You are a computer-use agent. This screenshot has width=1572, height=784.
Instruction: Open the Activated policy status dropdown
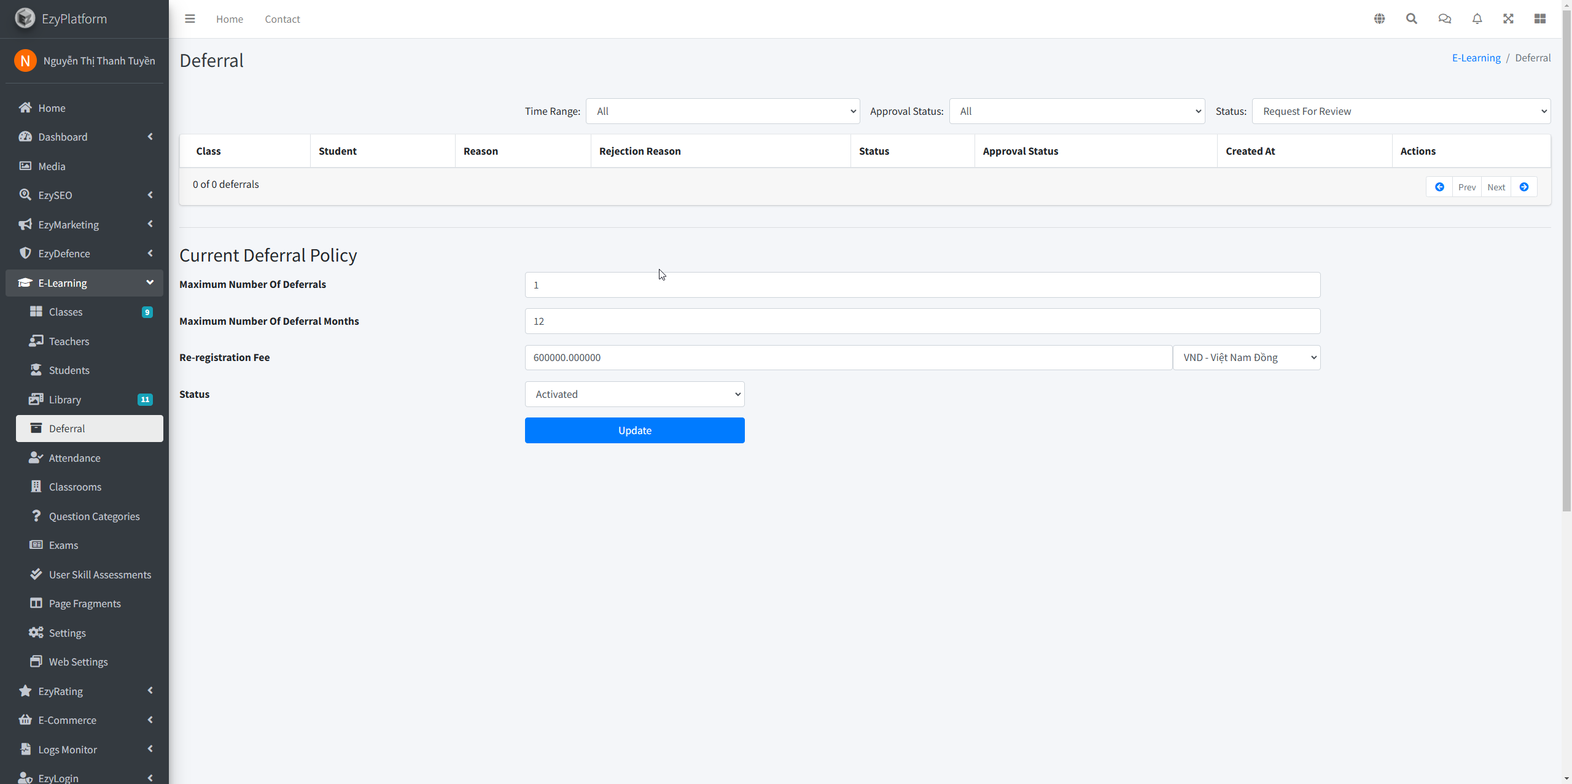[x=634, y=394]
